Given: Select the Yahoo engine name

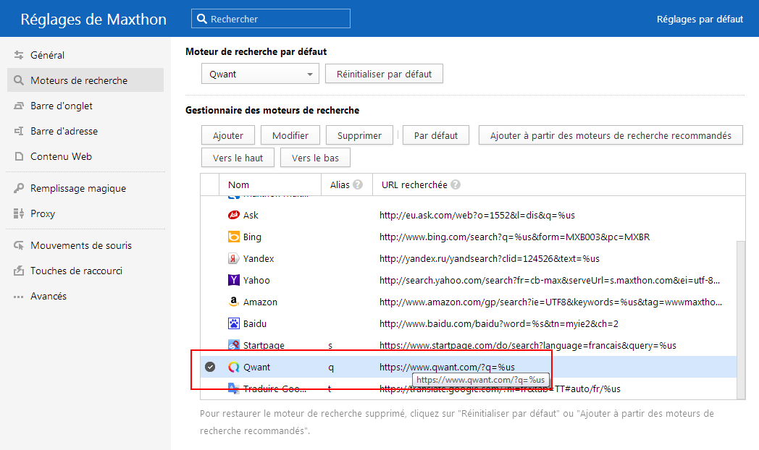Looking at the screenshot, I should [256, 280].
